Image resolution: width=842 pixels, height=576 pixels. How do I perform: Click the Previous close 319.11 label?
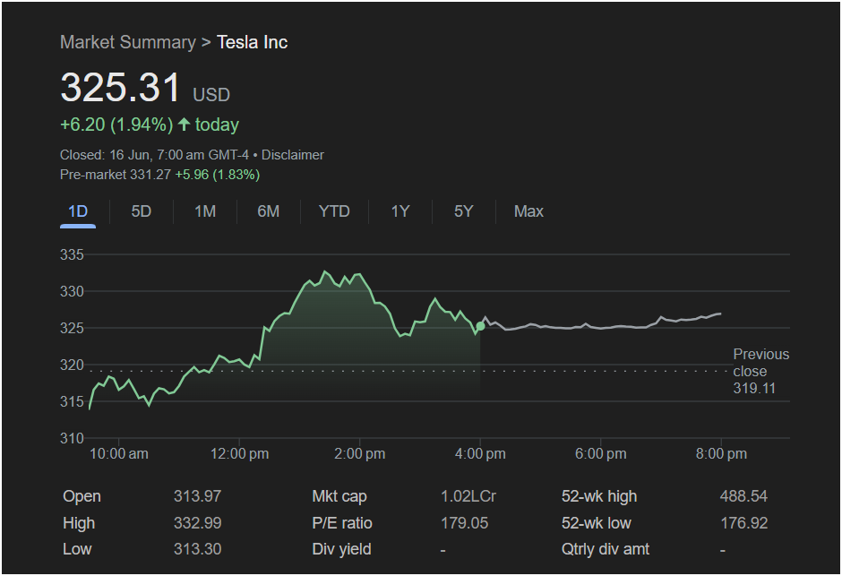(x=760, y=371)
